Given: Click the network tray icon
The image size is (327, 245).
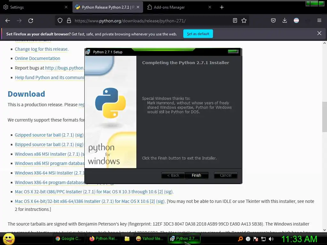Looking at the screenshot, I should (x=263, y=239).
